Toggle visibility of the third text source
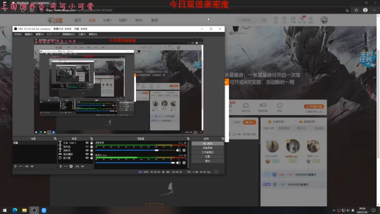 click(87, 150)
